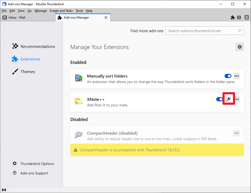Image resolution: width=251 pixels, height=193 pixels.
Task: Open the Tasks icon in the toolbar
Action: click(247, 17)
